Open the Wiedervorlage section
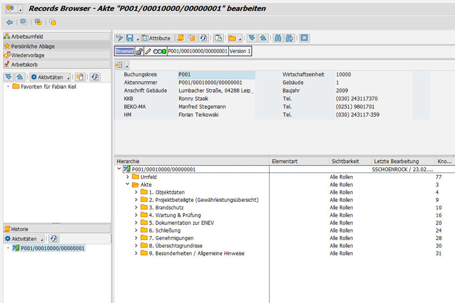 coord(27,55)
